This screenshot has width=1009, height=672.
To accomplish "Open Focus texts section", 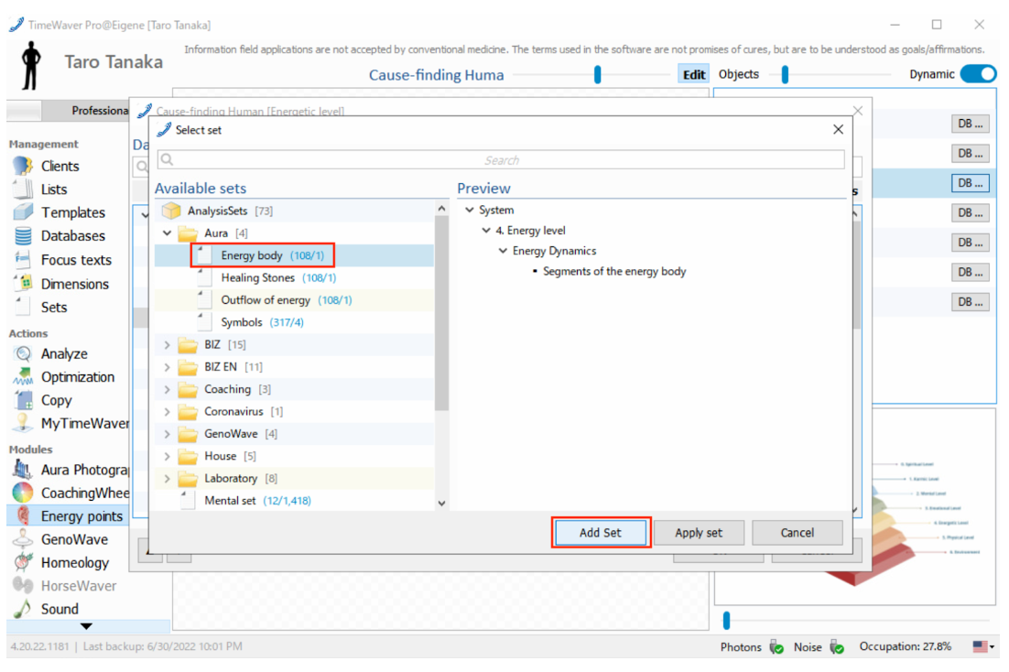I will tap(76, 259).
